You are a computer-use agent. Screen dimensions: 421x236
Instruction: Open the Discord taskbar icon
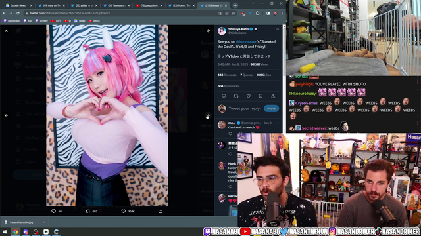tap(26, 231)
